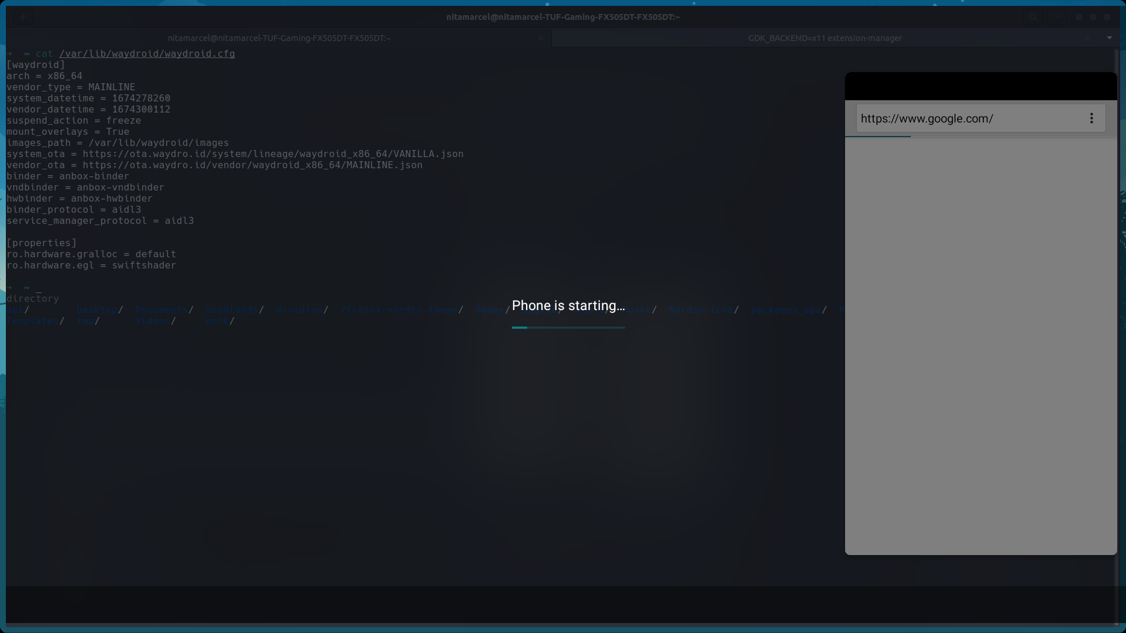This screenshot has height=633, width=1126.
Task: Expand the Downloads directory entry
Action: point(232,309)
